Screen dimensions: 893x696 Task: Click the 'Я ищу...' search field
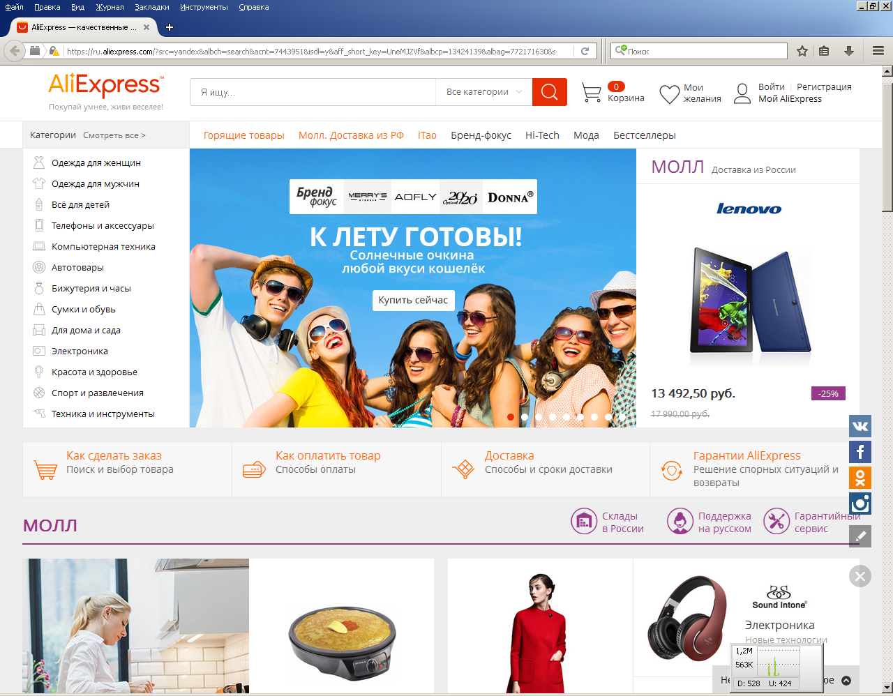[x=312, y=92]
